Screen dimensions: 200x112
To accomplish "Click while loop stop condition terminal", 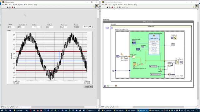I will click(x=116, y=86).
